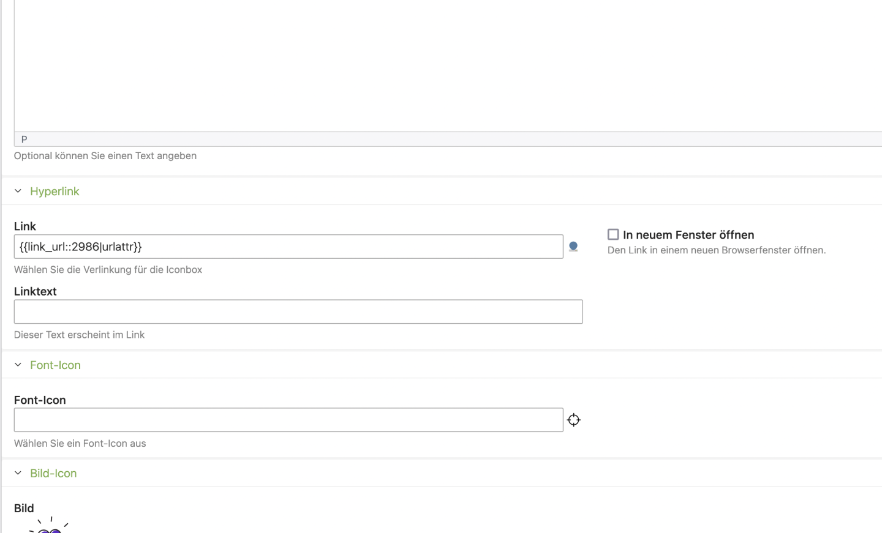This screenshot has height=533, width=882.
Task: Click the Bild image thumbnail preview
Action: coord(49,526)
